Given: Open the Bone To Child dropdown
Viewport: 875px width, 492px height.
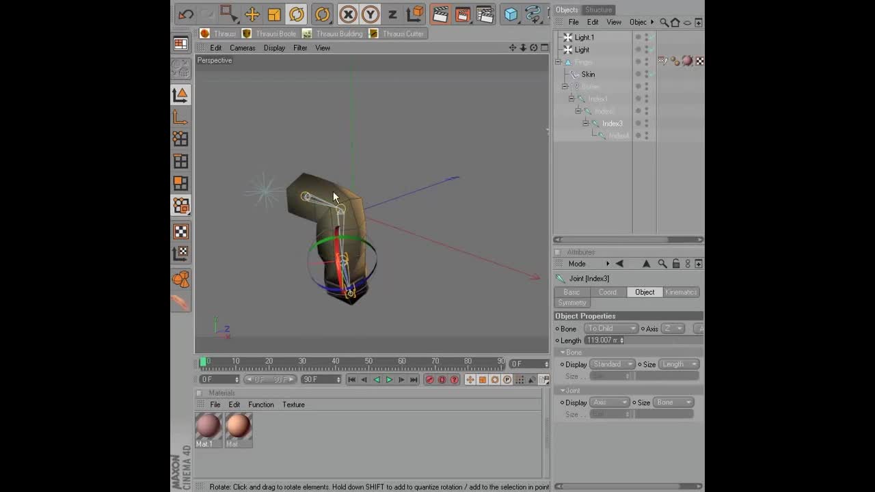Looking at the screenshot, I should pos(610,329).
